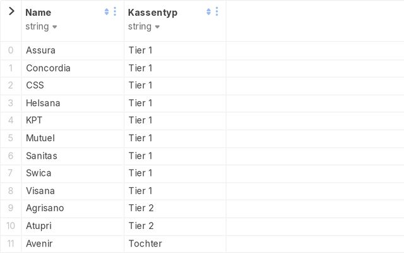Change the Name column string type
The height and width of the screenshot is (253, 404).
point(42,27)
